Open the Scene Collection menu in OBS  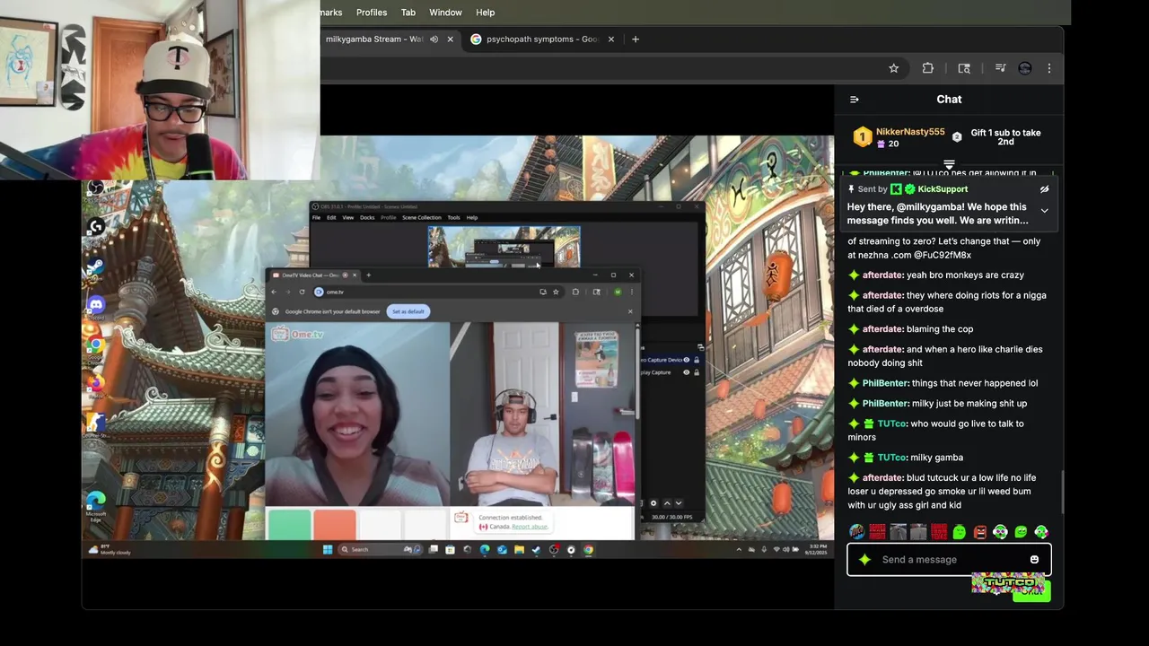coord(422,217)
